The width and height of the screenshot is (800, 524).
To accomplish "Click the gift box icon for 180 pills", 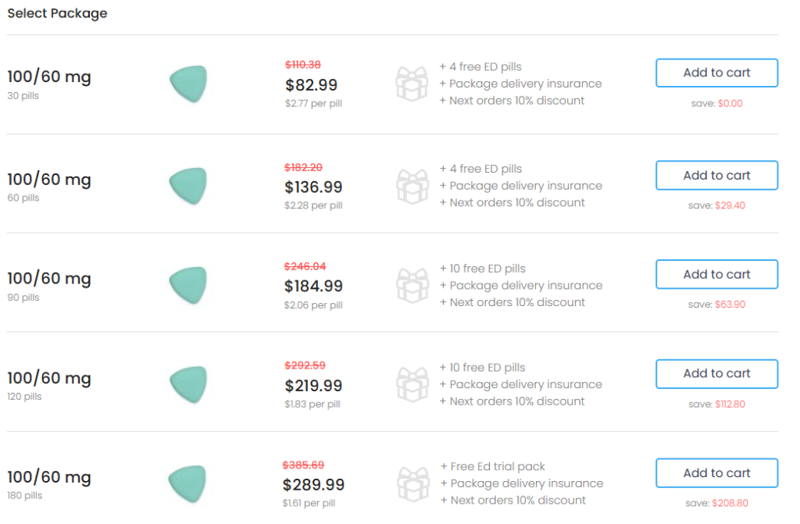I will pos(412,483).
